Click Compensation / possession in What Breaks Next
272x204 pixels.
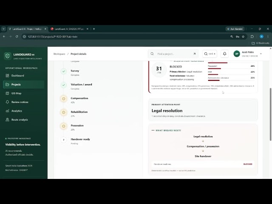pyautogui.click(x=203, y=146)
